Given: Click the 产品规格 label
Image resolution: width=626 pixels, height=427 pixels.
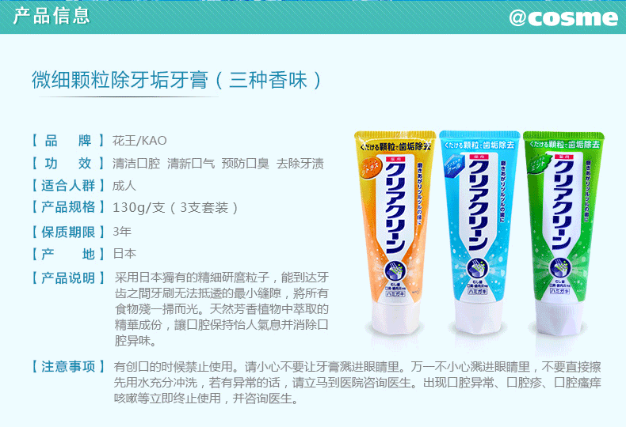Looking at the screenshot, I should point(68,207).
